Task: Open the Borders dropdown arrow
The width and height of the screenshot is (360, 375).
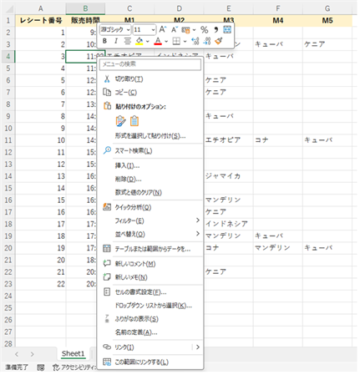Action: point(185,42)
